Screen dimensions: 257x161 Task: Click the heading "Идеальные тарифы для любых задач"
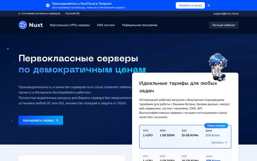(x=178, y=87)
